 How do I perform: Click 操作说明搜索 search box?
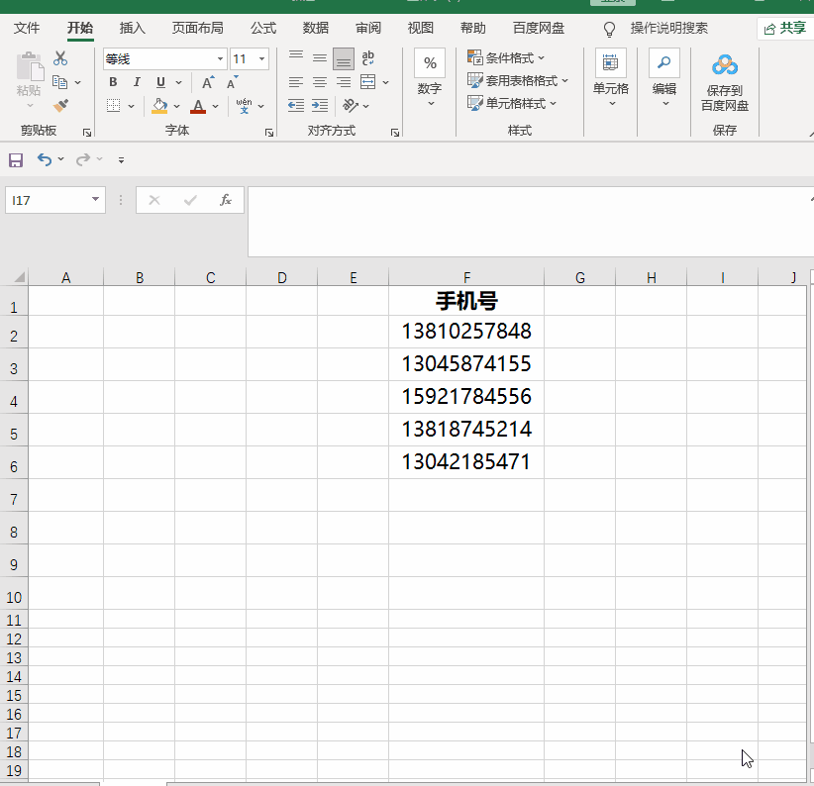(668, 28)
